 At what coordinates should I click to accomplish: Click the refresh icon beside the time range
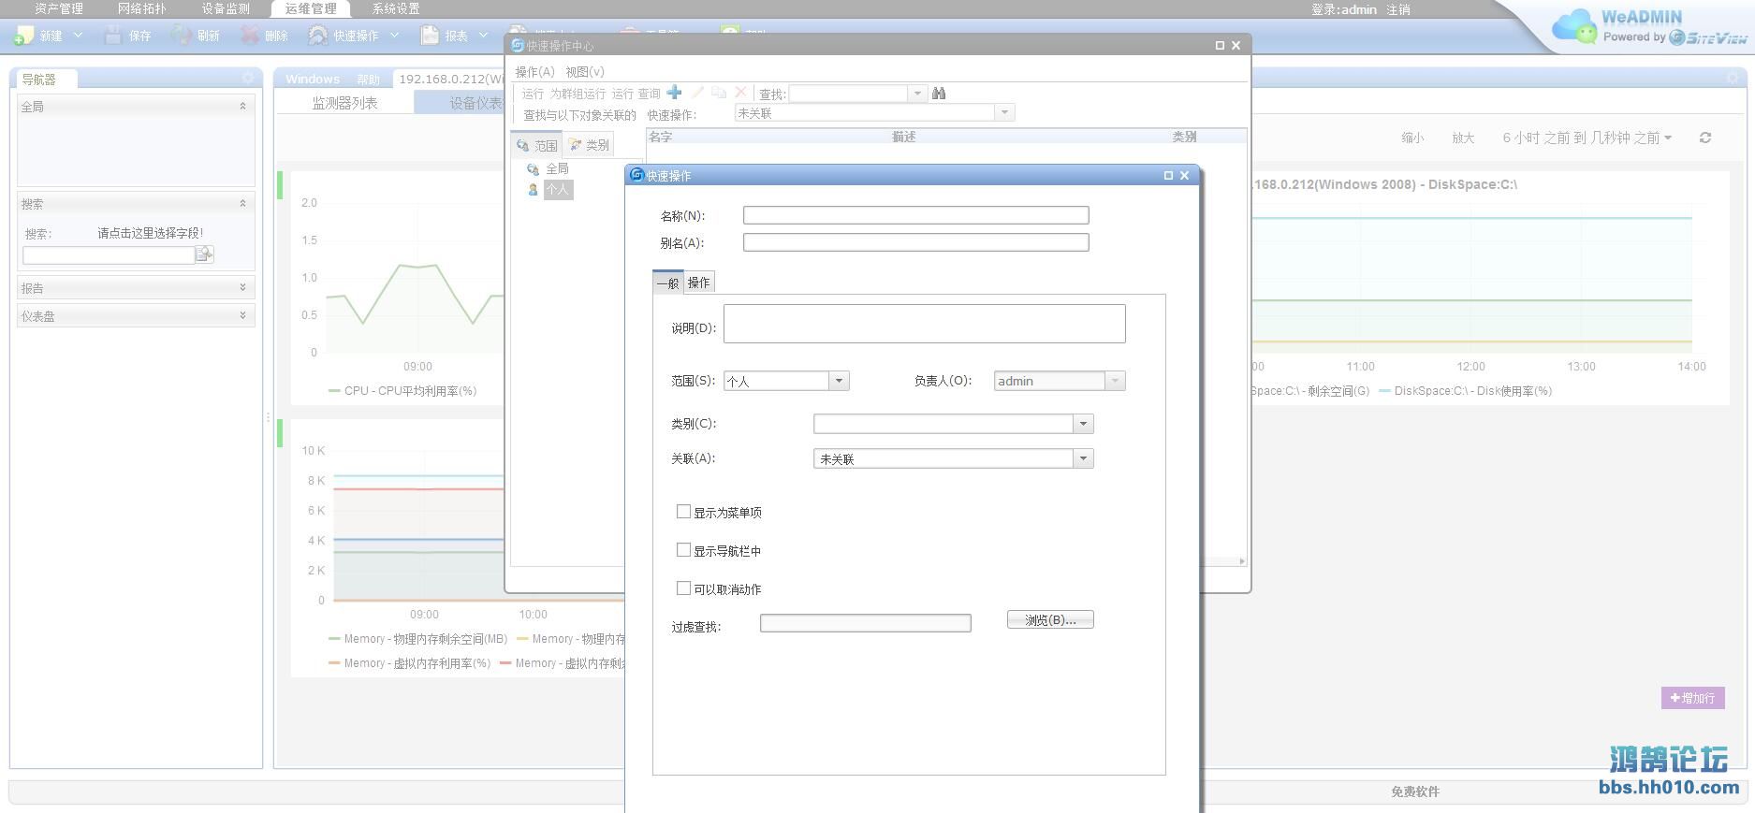(1705, 138)
